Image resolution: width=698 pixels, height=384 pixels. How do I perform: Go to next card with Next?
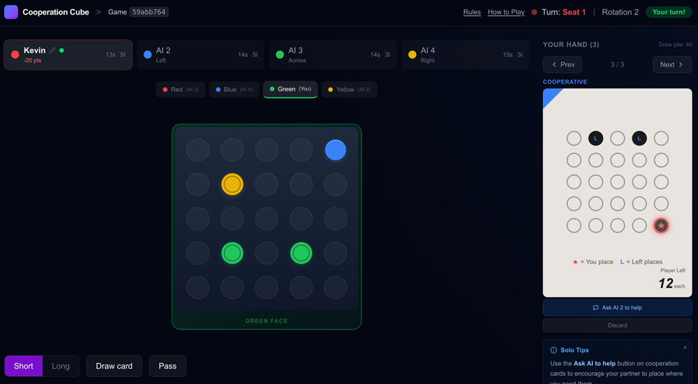[x=672, y=64]
